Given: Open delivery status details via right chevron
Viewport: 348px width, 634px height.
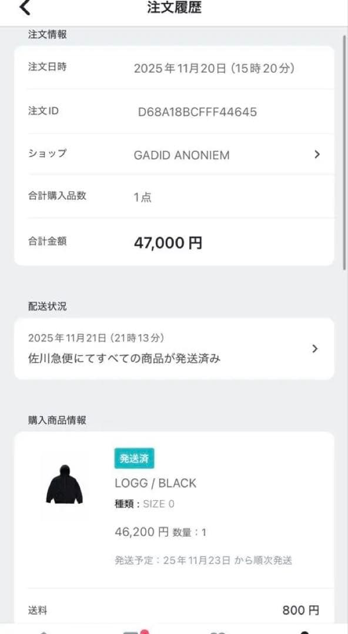Looking at the screenshot, I should (316, 349).
